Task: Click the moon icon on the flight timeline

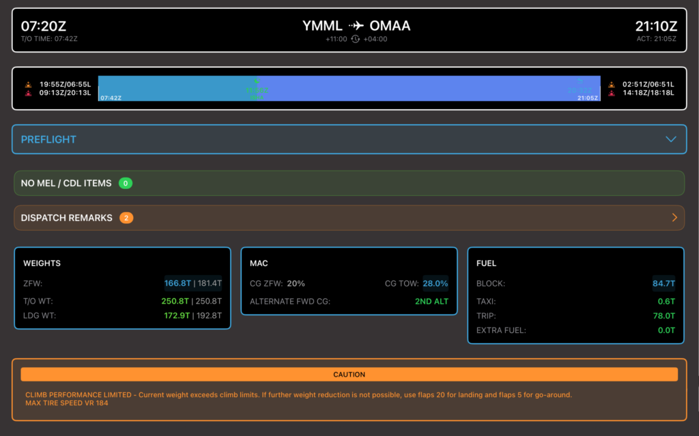Action: (257, 81)
